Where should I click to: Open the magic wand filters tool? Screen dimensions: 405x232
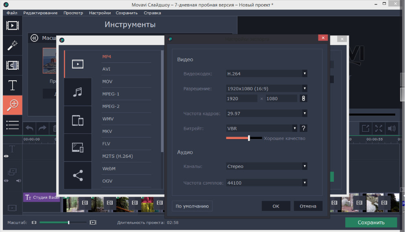(x=12, y=45)
